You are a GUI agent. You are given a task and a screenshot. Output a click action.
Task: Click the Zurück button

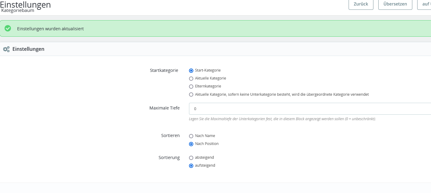pos(361,4)
